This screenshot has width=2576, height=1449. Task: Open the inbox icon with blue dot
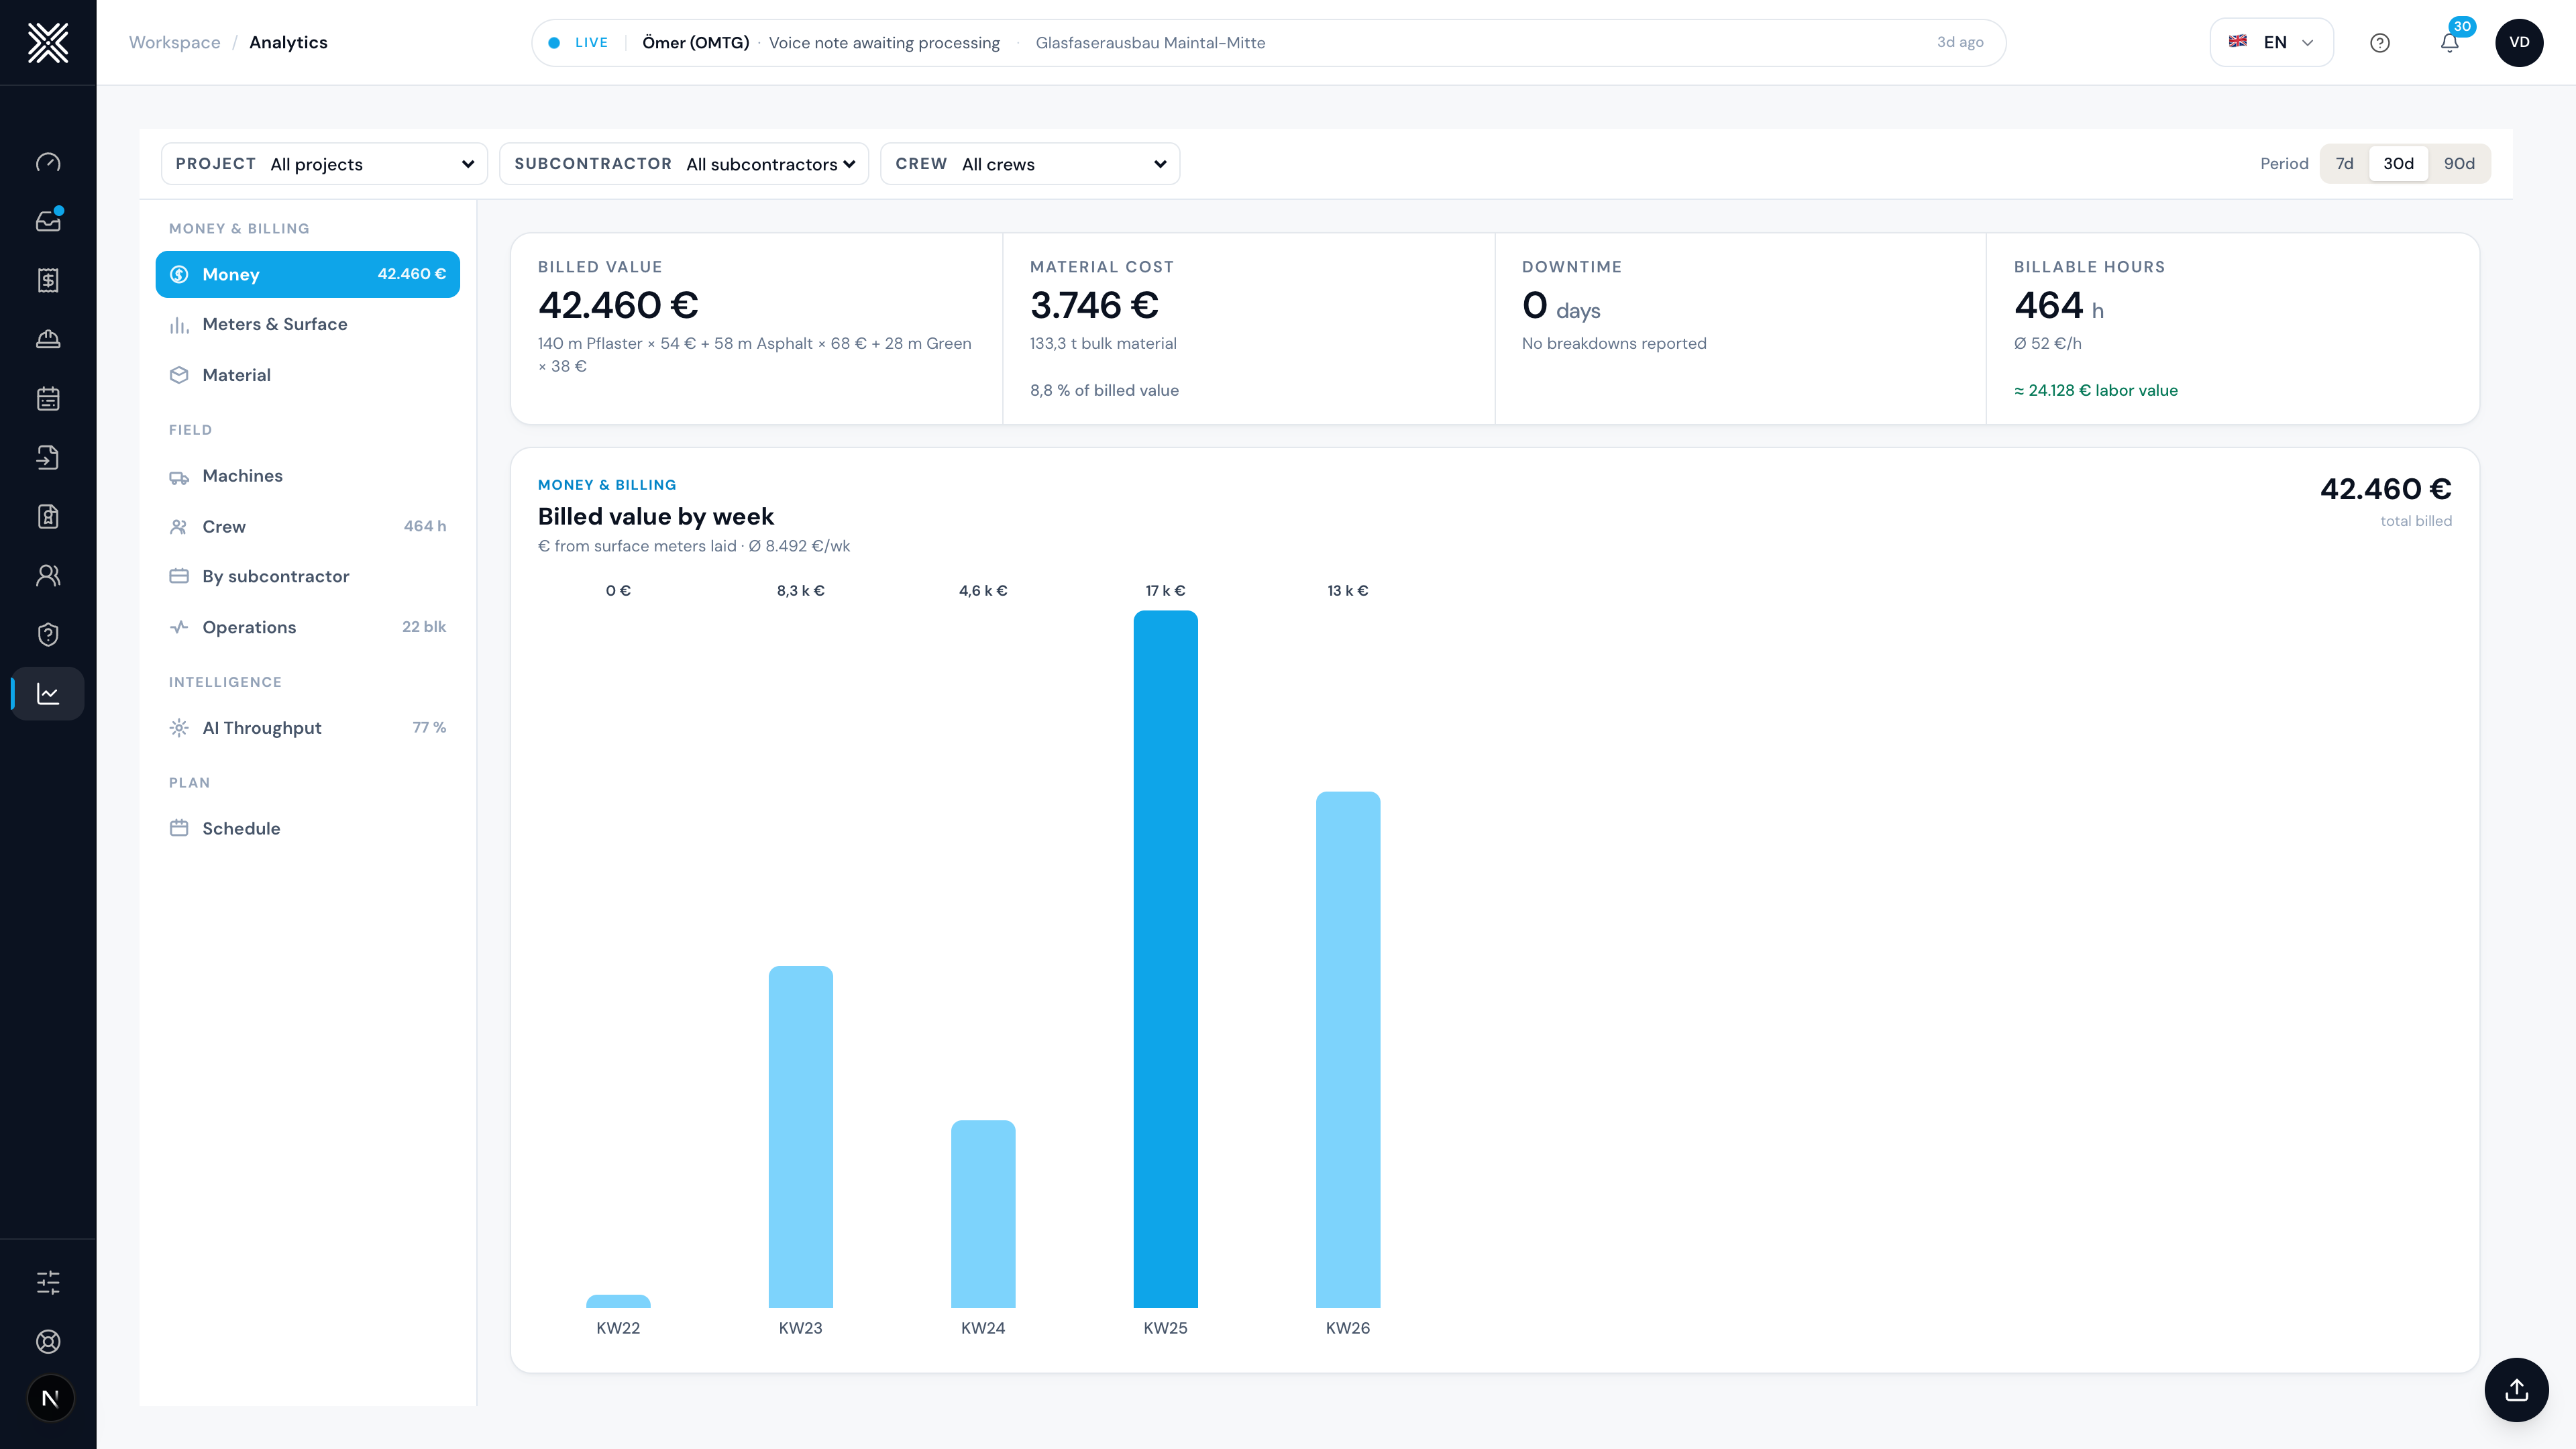pyautogui.click(x=48, y=221)
